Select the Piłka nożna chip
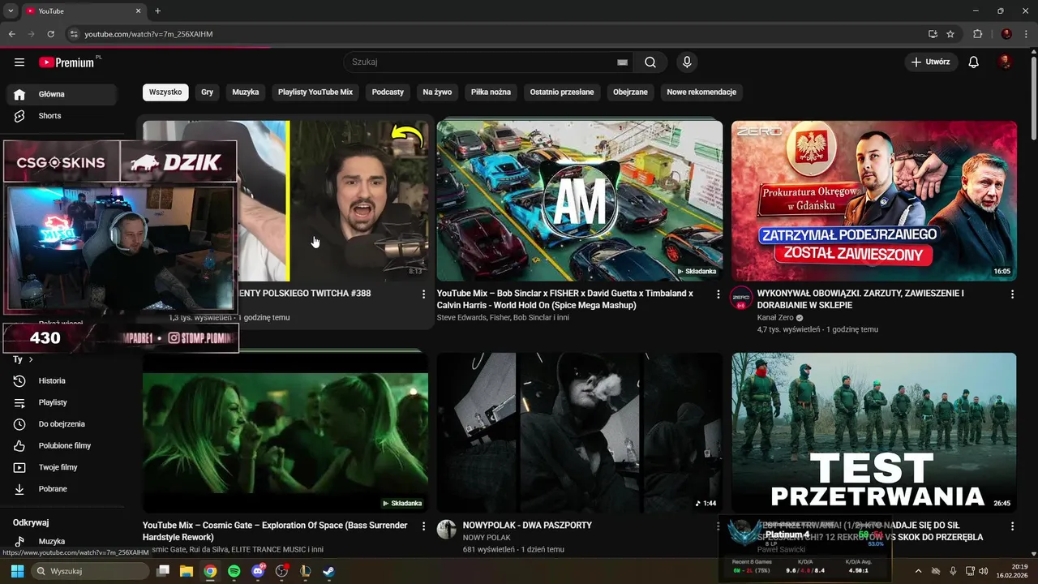The height and width of the screenshot is (584, 1038). [x=491, y=92]
